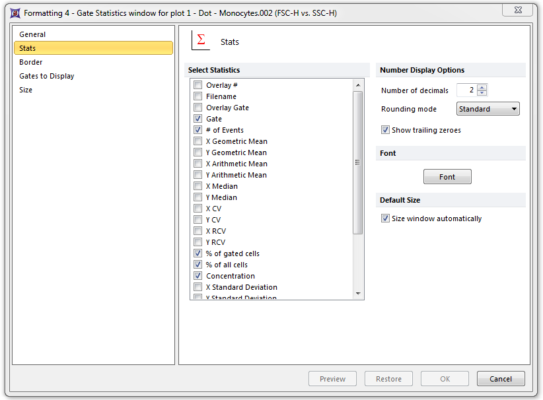
Task: Open the Border settings page
Action: pyautogui.click(x=31, y=62)
